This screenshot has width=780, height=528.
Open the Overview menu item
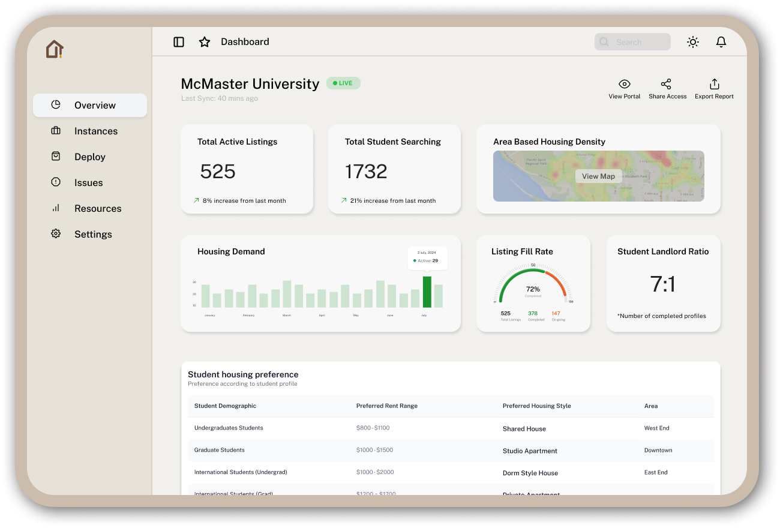pos(90,105)
